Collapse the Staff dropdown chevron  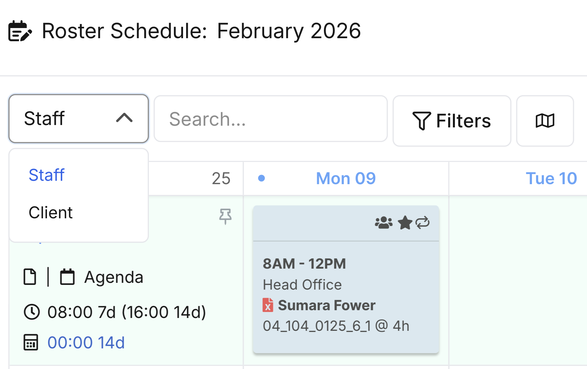pos(124,118)
